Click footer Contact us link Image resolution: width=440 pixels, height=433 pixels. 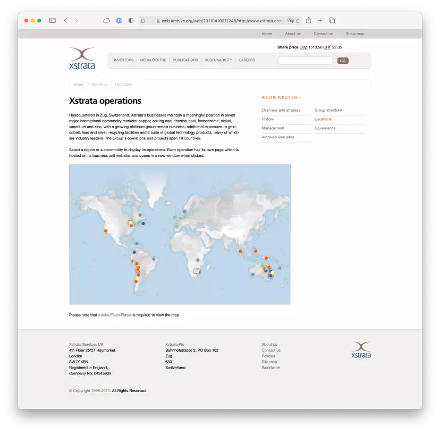pyautogui.click(x=271, y=351)
